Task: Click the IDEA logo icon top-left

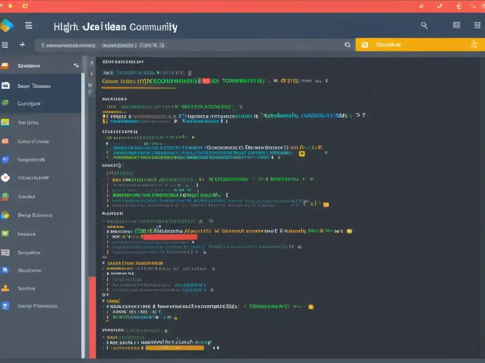Action: [7, 25]
